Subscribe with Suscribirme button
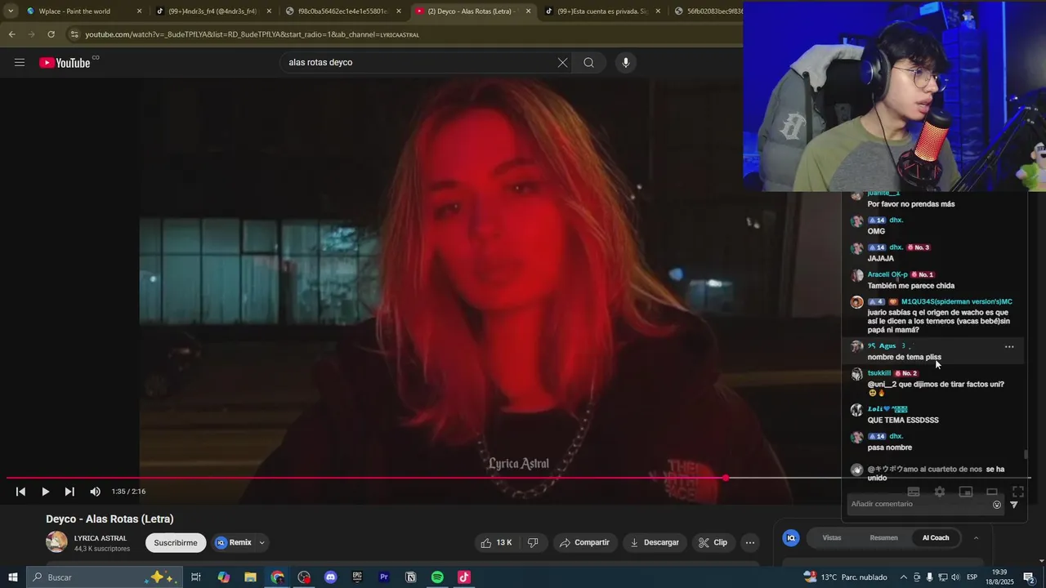 point(176,542)
